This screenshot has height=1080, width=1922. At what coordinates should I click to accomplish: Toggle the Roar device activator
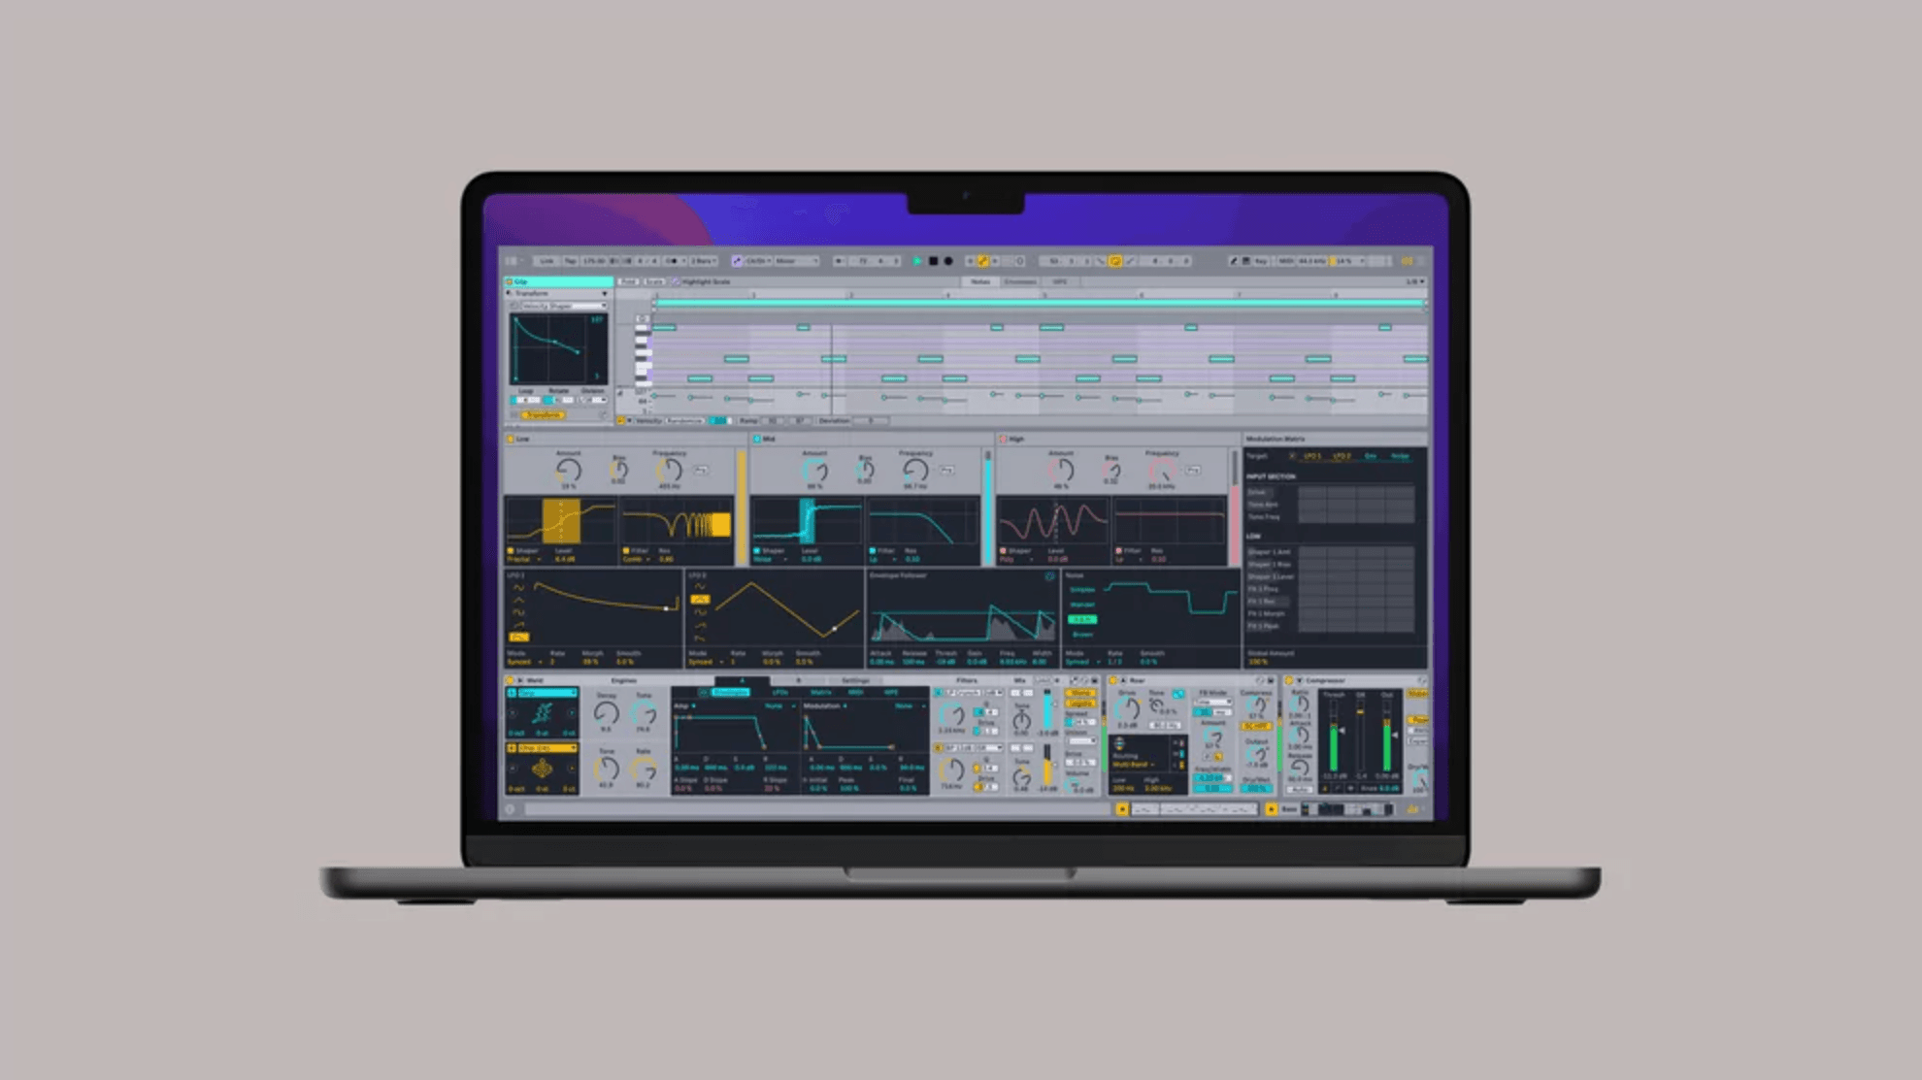(x=1112, y=680)
